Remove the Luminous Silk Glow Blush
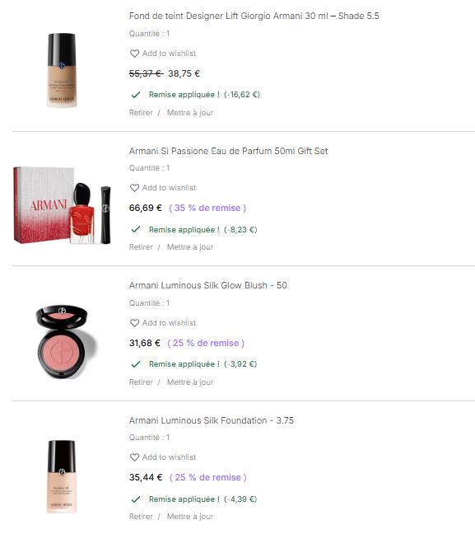This screenshot has height=534, width=475. (141, 382)
